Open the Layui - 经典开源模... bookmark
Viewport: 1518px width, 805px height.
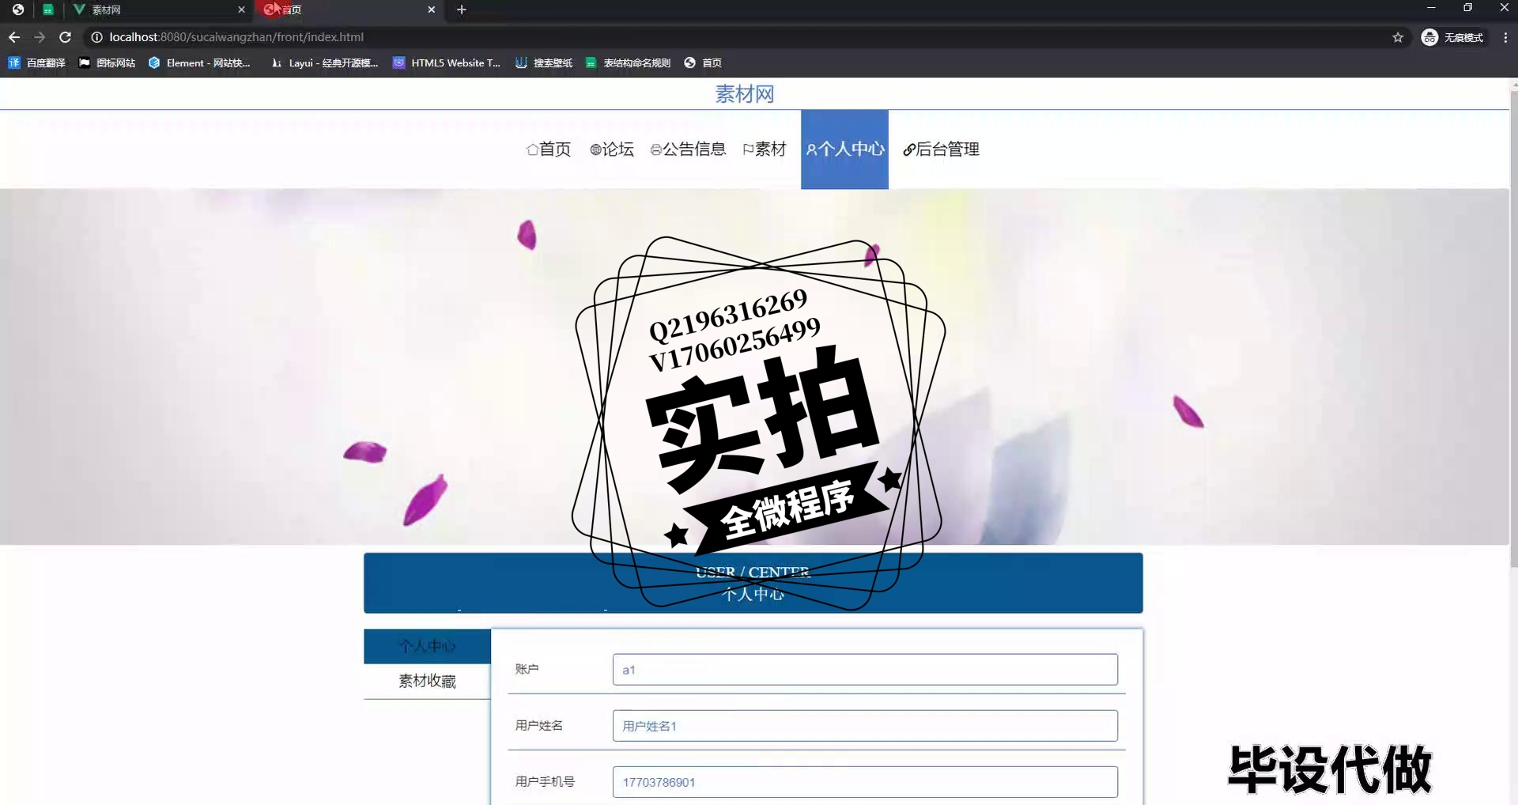click(324, 62)
